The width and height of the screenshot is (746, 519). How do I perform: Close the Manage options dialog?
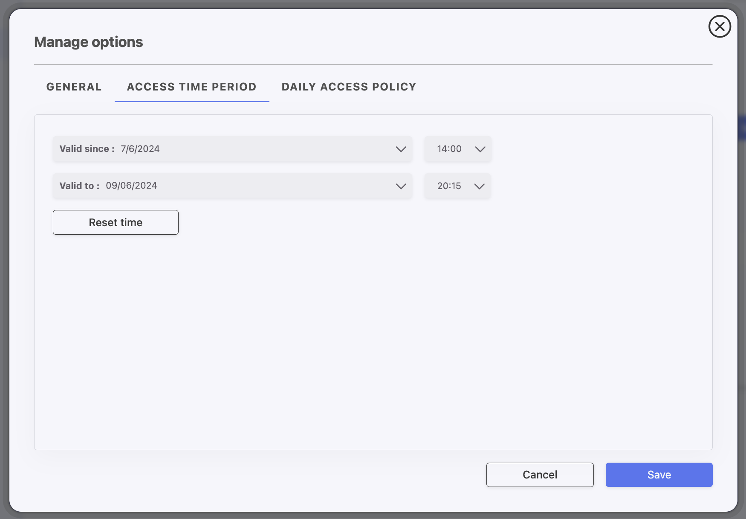[720, 26]
